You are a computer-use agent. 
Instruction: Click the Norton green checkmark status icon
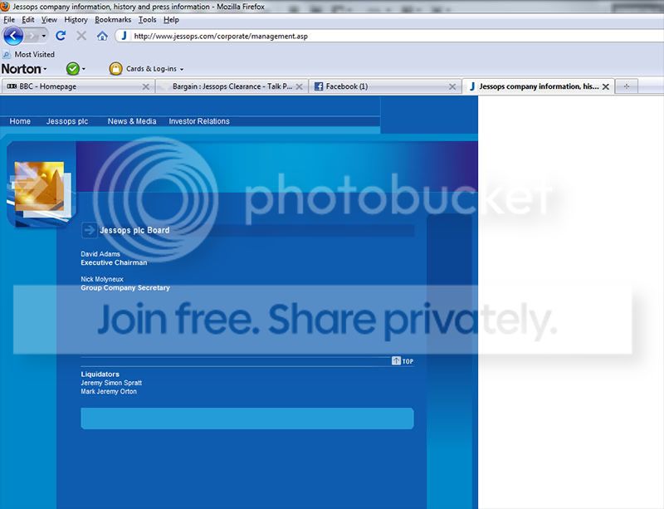(72, 69)
